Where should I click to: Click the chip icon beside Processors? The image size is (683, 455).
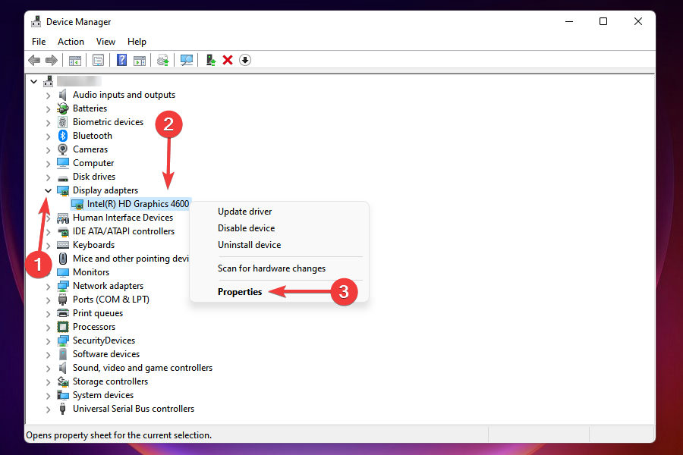click(63, 327)
